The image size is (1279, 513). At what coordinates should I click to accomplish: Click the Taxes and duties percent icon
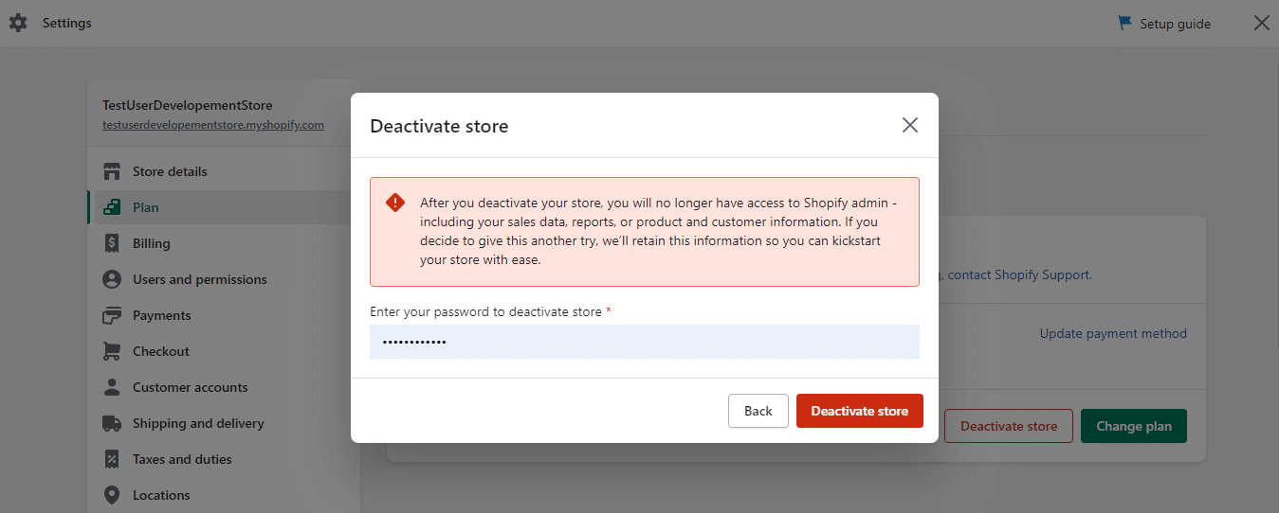tap(112, 459)
